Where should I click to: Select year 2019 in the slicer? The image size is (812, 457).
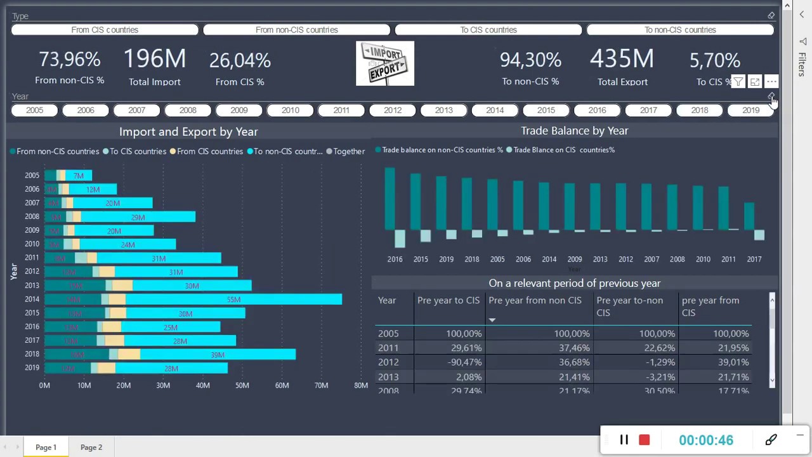coord(750,110)
